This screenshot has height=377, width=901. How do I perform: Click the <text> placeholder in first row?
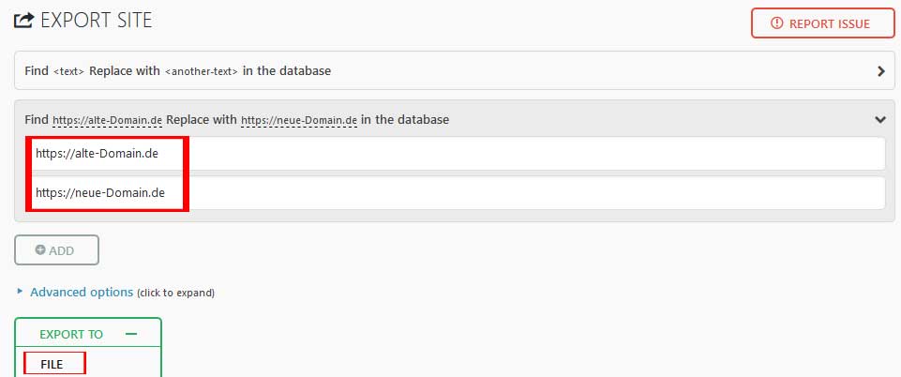pos(68,70)
